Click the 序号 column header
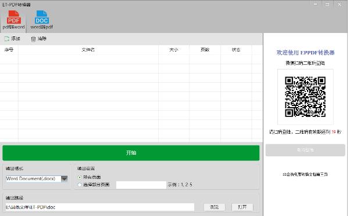 point(9,50)
